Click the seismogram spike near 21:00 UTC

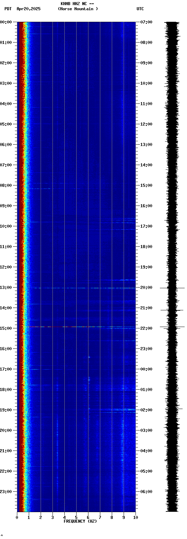click(x=172, y=310)
